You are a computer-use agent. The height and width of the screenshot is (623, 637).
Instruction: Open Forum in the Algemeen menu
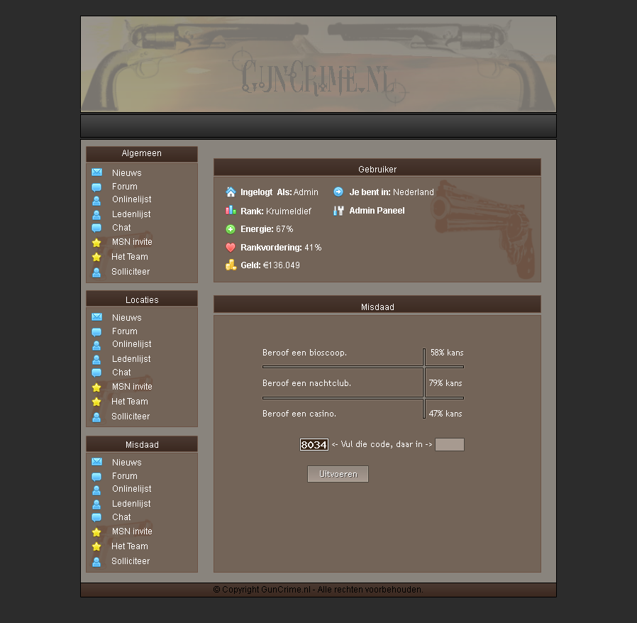tap(125, 187)
